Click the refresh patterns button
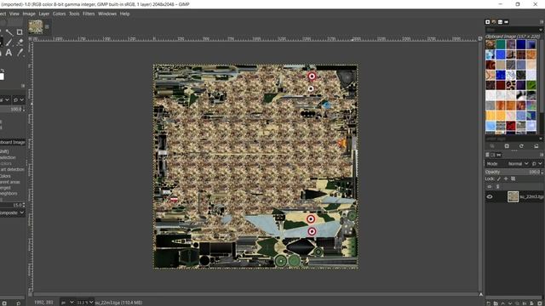Screen dimensions: 545x306 (x=521, y=146)
